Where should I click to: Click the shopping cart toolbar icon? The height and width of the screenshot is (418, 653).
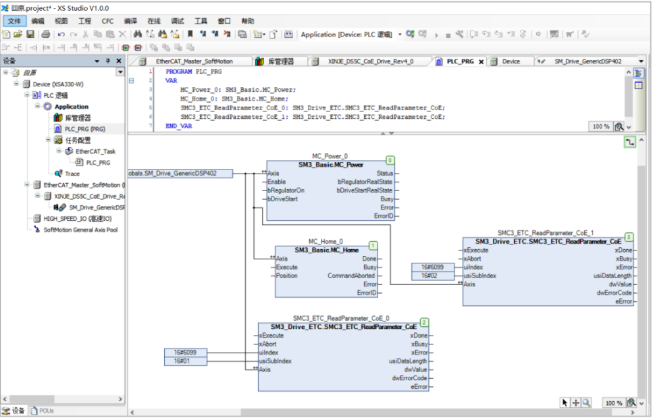pos(570,34)
